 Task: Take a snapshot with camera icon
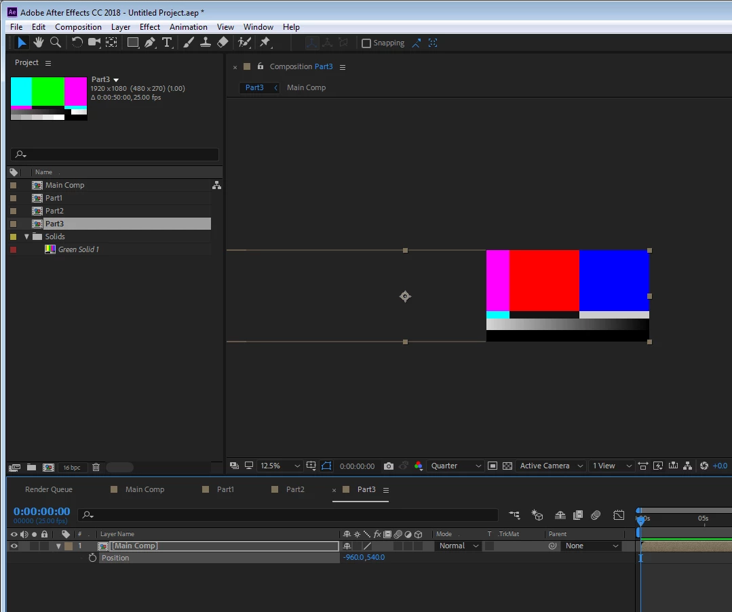click(389, 466)
